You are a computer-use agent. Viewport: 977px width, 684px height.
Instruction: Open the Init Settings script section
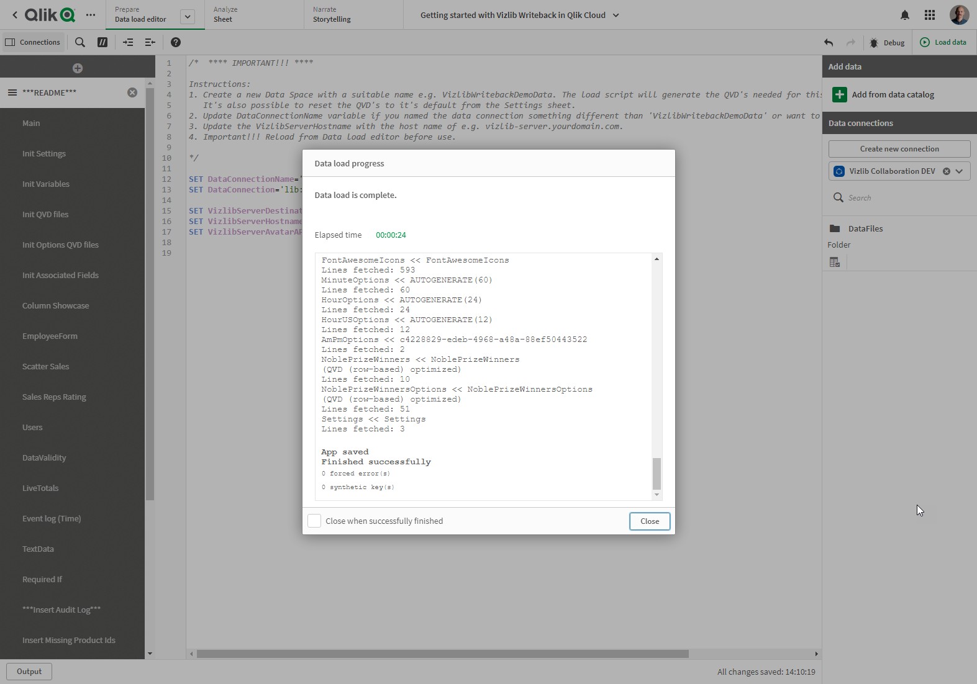point(72,153)
